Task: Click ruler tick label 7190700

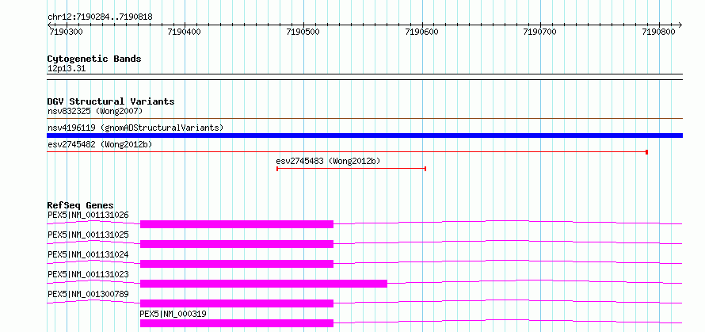Action: click(x=540, y=32)
